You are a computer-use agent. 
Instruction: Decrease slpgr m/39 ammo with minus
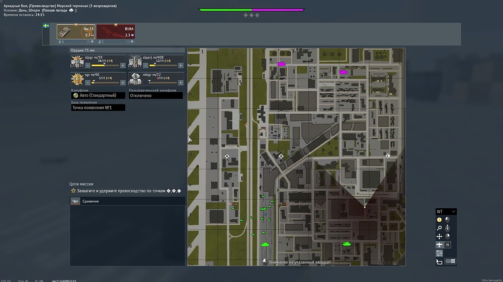click(88, 65)
